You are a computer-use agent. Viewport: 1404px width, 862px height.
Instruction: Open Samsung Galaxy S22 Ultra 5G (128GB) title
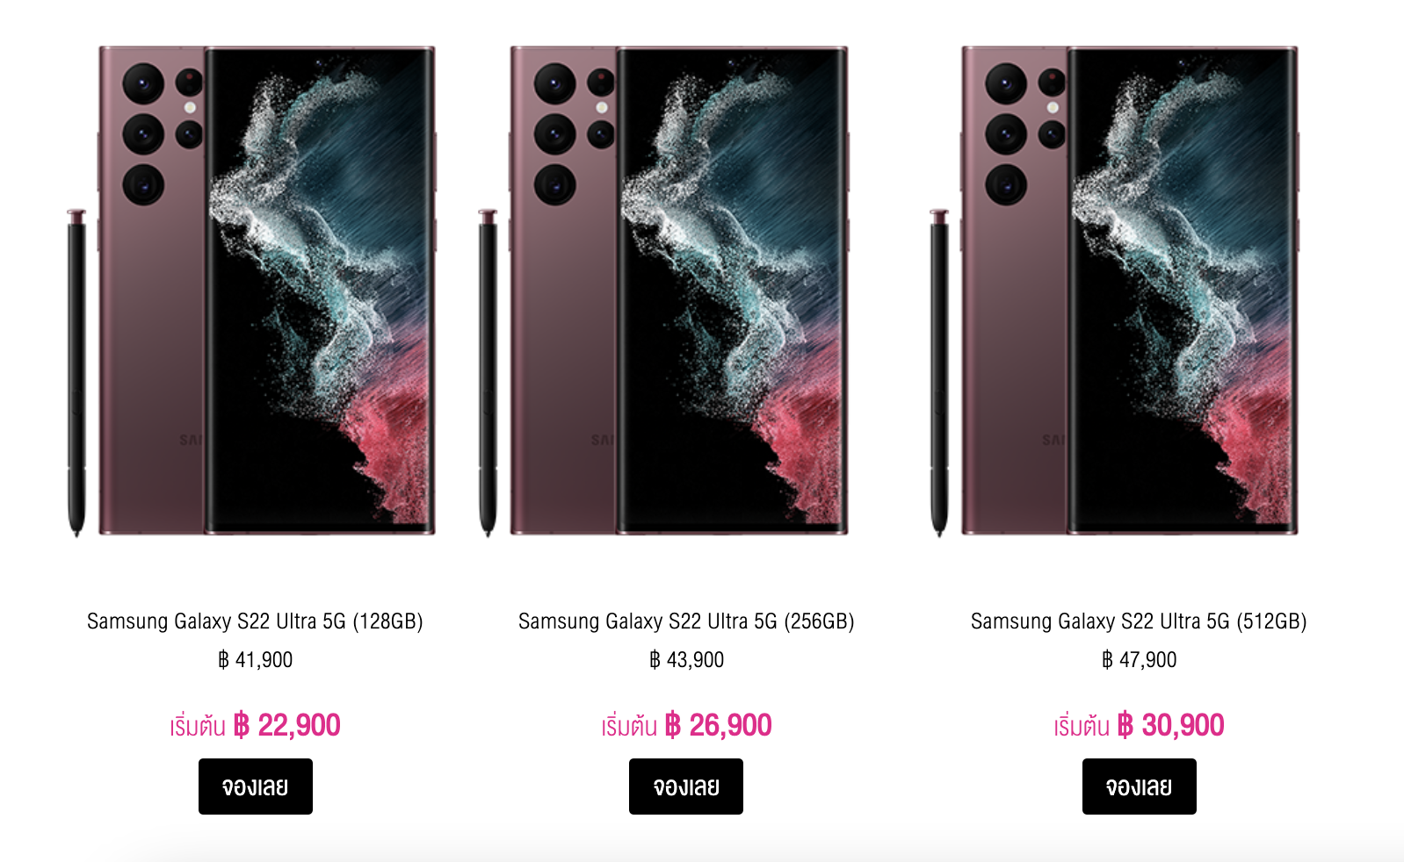click(255, 621)
